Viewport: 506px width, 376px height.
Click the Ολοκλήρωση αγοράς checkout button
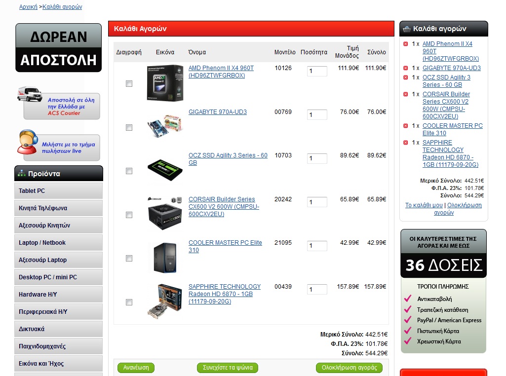click(349, 368)
